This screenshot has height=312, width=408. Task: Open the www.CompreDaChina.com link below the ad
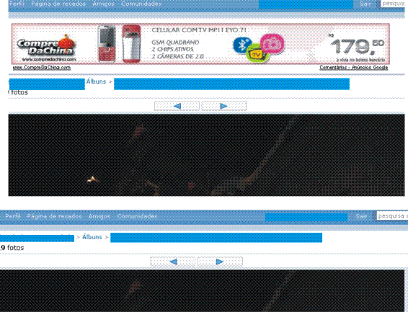[42, 68]
